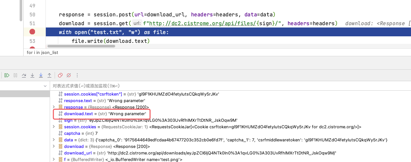Toggle the Mute Breakpoints icon
This screenshot has width=411, height=162.
click(69, 75)
